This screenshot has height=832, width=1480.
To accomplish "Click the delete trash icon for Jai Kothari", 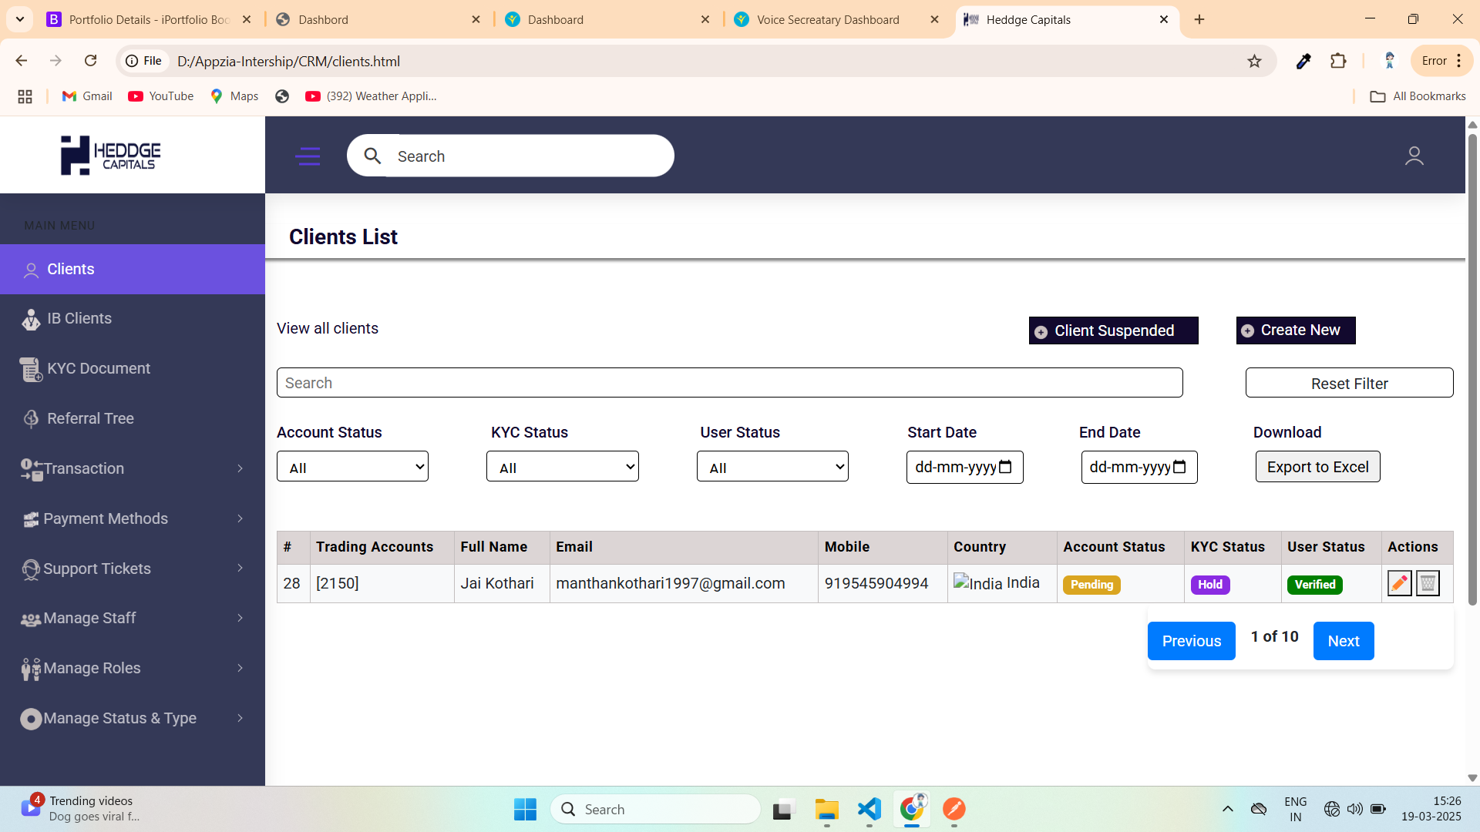I will [1428, 584].
